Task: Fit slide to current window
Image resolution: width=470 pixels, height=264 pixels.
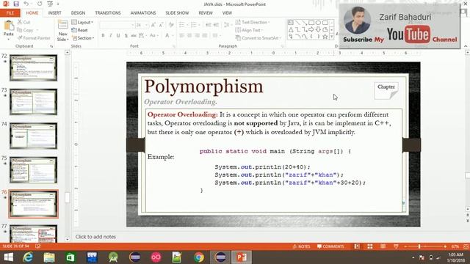Action: coord(466,246)
